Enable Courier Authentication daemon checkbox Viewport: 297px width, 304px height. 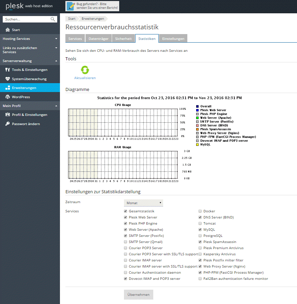click(x=126, y=272)
